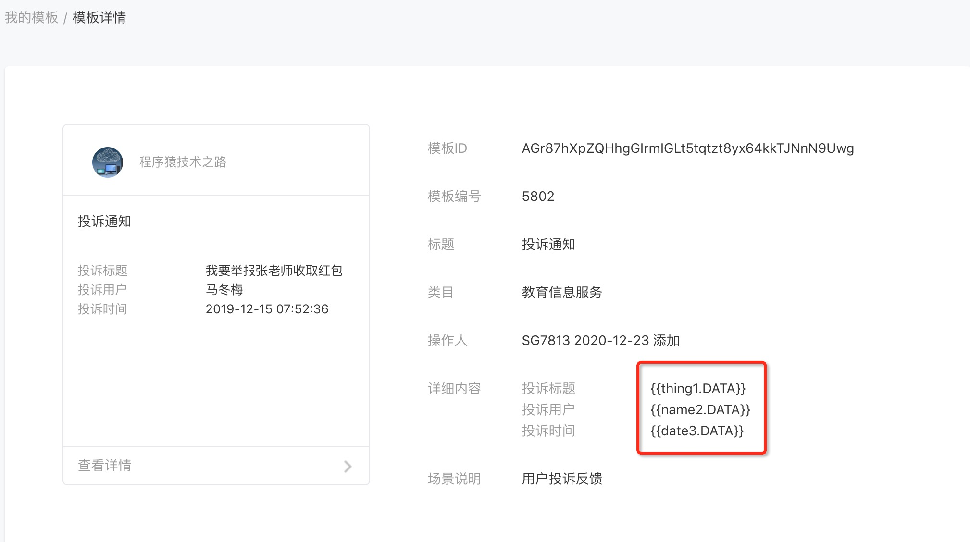Go back to 我的模板 breadcrumb

point(32,18)
